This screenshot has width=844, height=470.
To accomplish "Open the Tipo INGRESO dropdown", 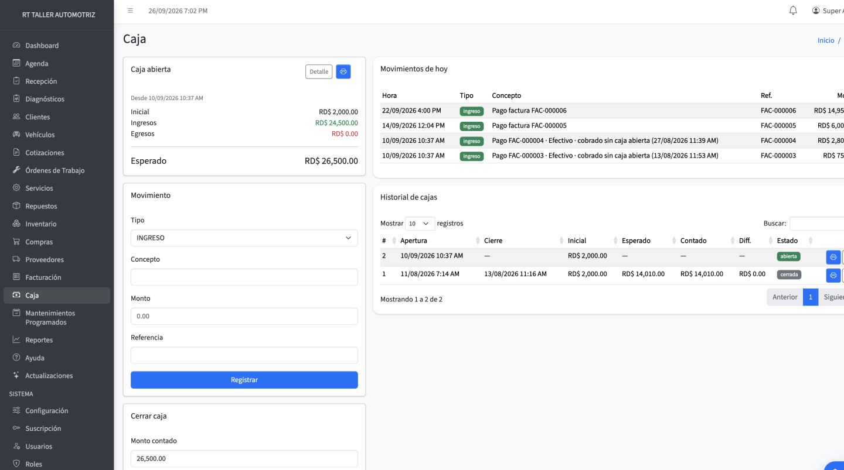I will pyautogui.click(x=244, y=238).
